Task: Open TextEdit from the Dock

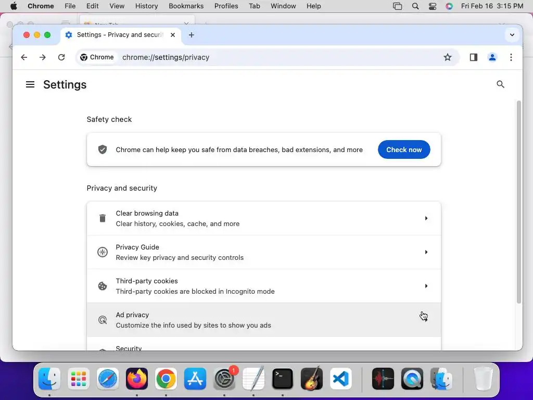Action: 253,379
